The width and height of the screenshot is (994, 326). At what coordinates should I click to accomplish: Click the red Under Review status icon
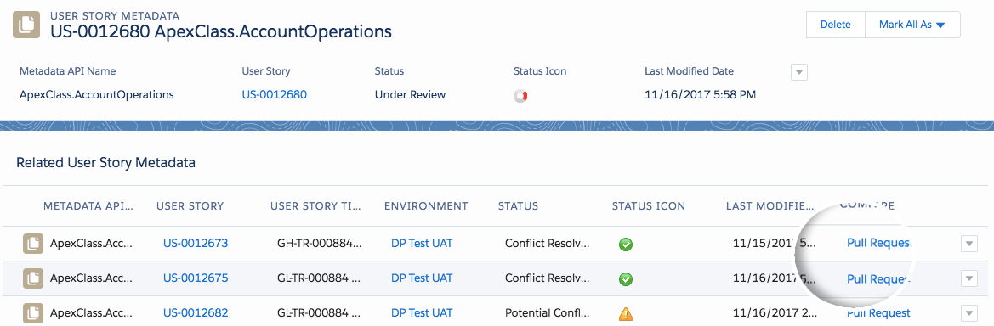(520, 96)
